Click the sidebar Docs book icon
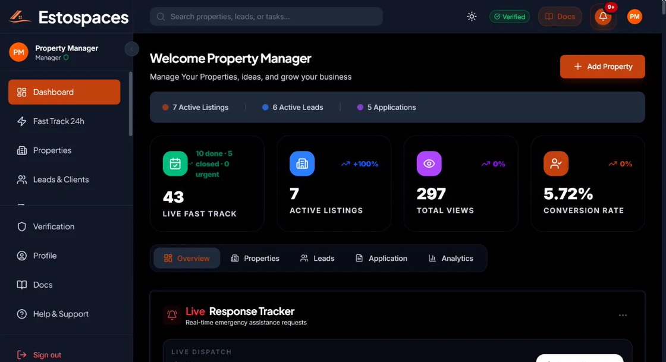The image size is (666, 362). (21, 285)
